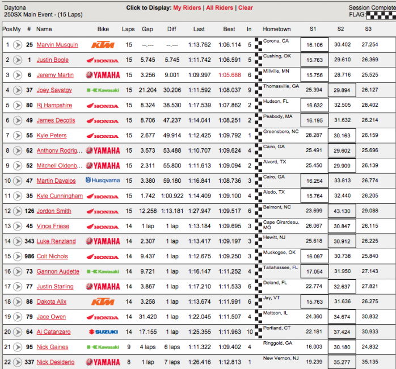
Task: Click the Yamaha logo in Anthony Rodrig row
Action: click(x=103, y=150)
